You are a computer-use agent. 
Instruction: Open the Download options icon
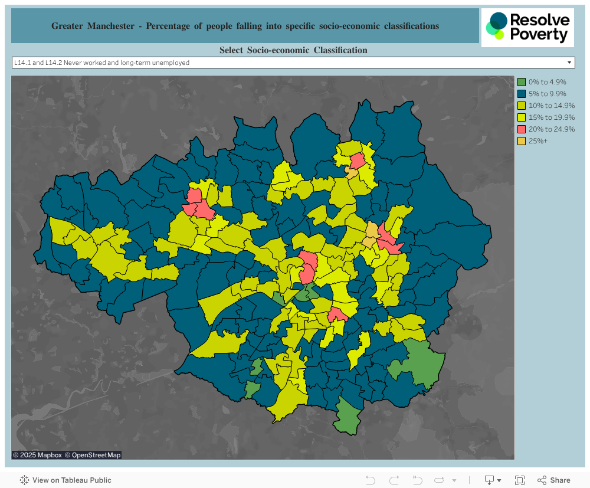pos(493,480)
